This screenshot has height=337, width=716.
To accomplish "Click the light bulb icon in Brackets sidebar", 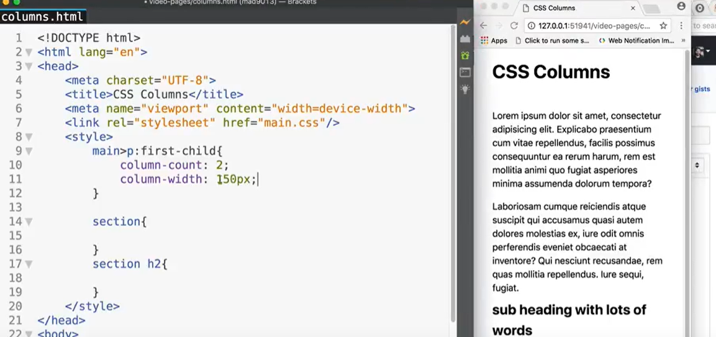I will pos(465,89).
